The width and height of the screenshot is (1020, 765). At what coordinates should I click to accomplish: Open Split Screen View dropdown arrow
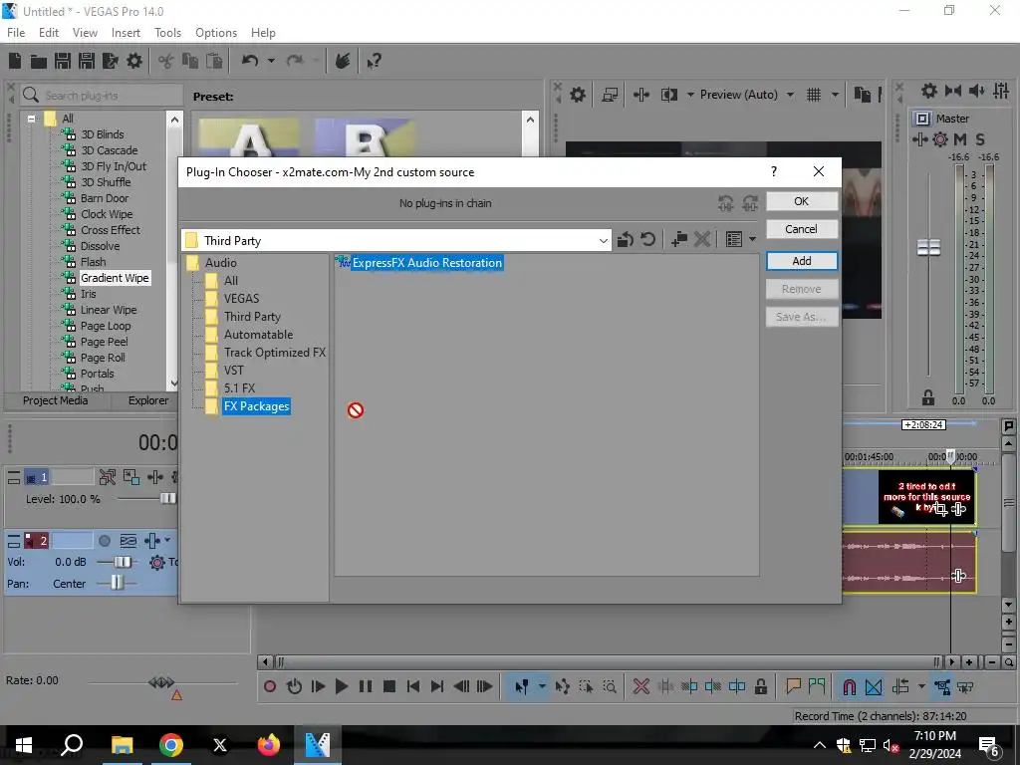[690, 95]
